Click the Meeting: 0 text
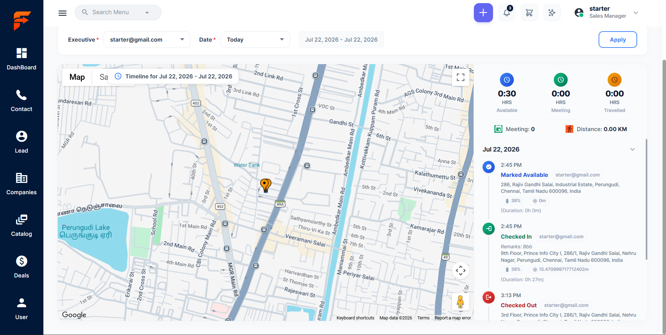 coord(520,129)
